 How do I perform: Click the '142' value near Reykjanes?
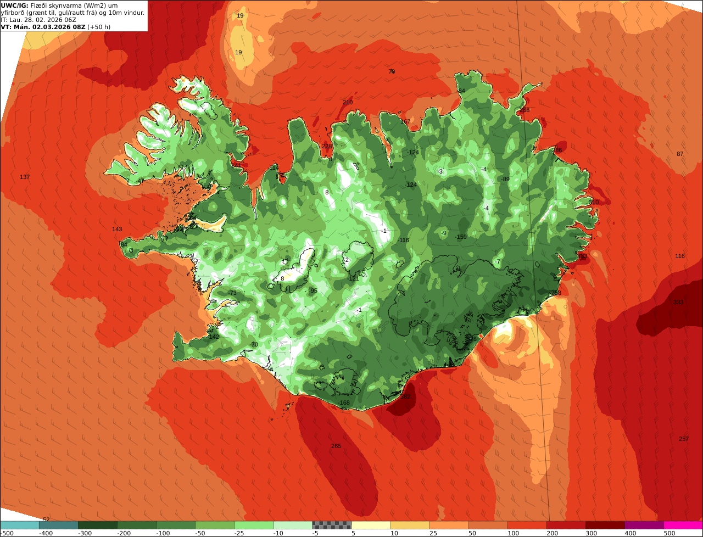(x=214, y=337)
